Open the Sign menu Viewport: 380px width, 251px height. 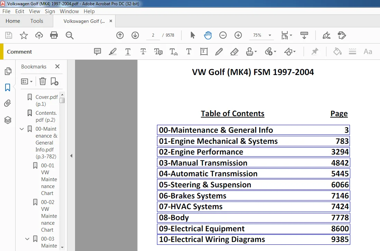[50, 11]
